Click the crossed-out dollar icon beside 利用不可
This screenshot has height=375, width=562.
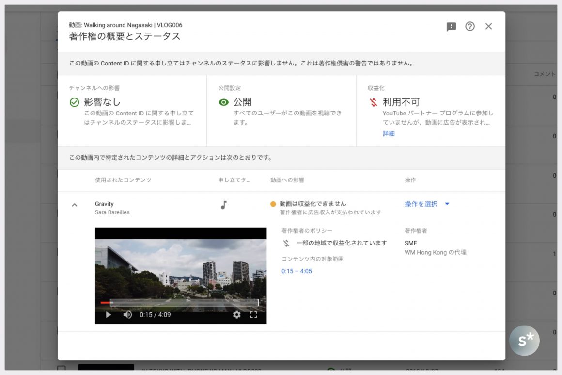373,102
